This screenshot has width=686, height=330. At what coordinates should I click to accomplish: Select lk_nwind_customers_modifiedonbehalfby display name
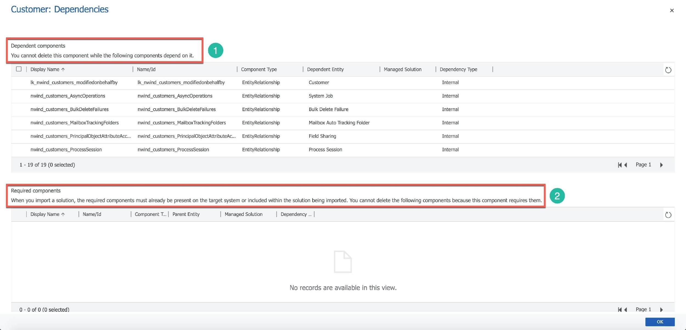click(74, 82)
